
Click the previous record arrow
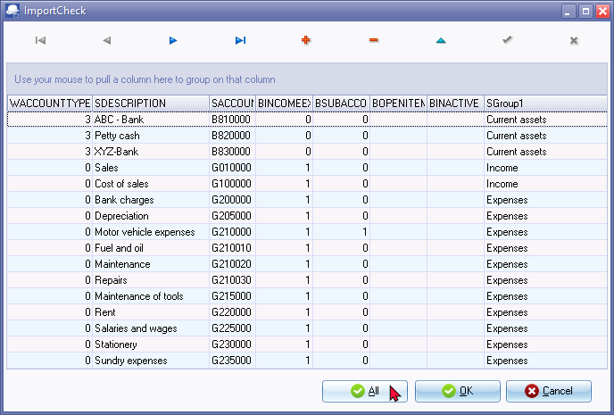107,41
